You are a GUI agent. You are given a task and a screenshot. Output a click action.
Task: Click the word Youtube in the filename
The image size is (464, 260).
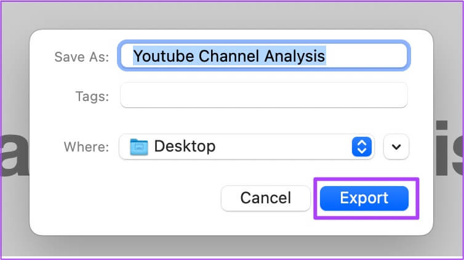pyautogui.click(x=164, y=56)
